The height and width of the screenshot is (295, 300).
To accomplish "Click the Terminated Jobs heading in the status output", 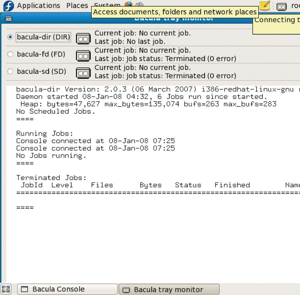I will click(x=51, y=178).
